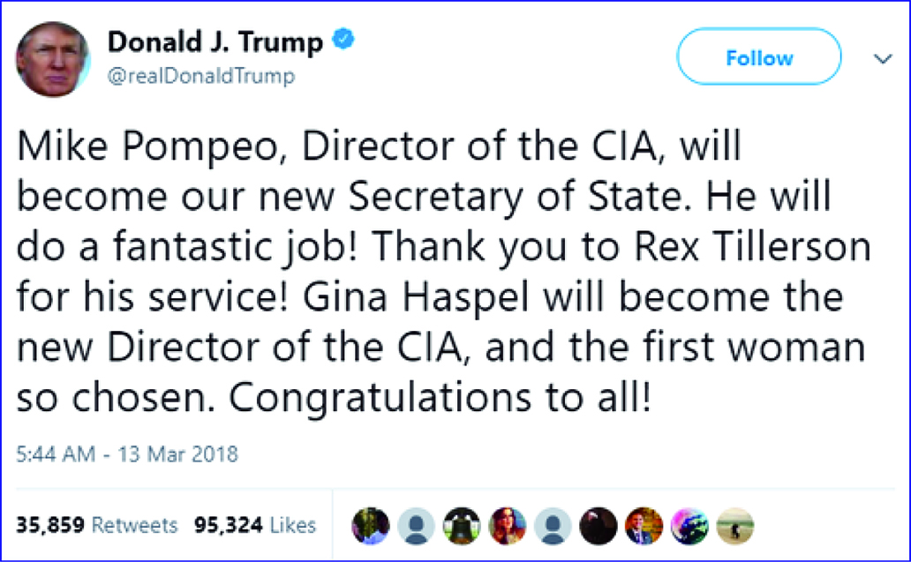Click default silhouette avatar beside the black avatar
This screenshot has height=562, width=911.
coord(553,527)
